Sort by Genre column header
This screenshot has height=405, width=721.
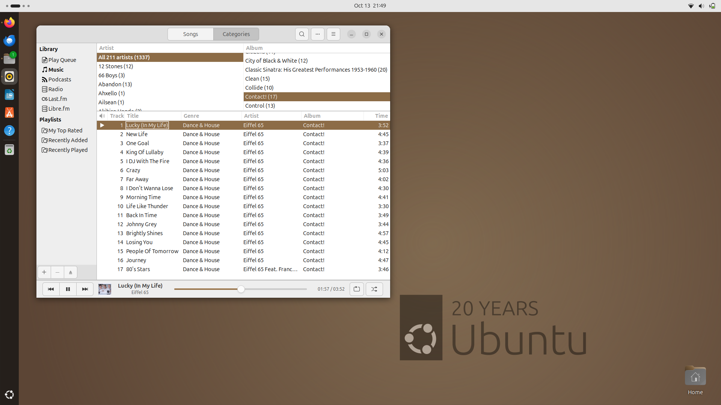pyautogui.click(x=211, y=116)
